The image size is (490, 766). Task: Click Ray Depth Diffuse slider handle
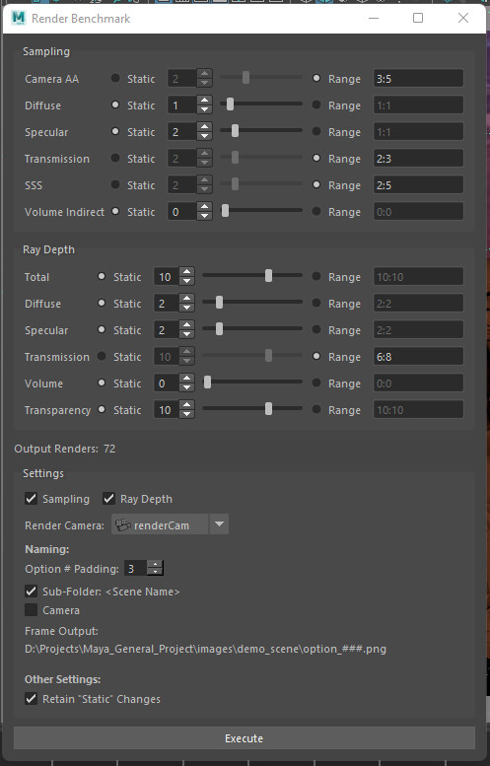click(219, 303)
